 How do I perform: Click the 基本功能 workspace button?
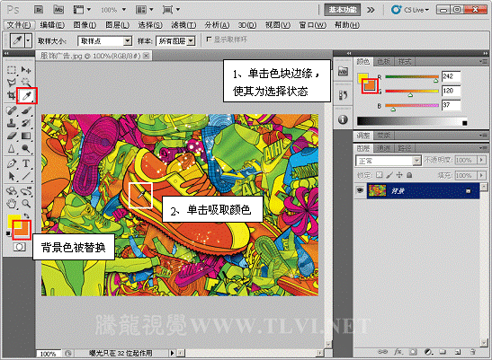(343, 10)
